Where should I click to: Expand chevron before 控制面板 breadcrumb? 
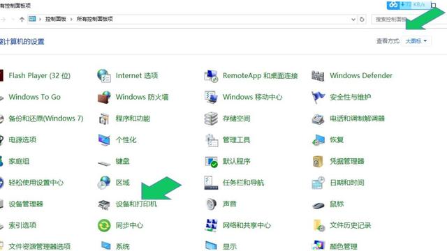[x=41, y=19]
